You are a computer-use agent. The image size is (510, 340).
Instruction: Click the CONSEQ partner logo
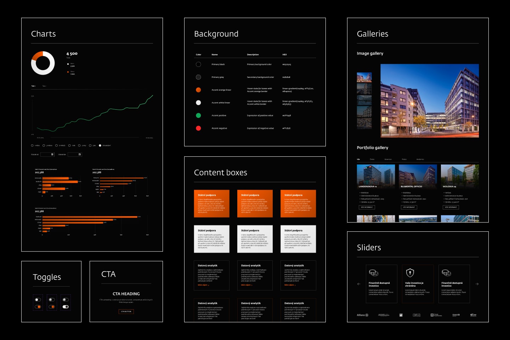pyautogui.click(x=416, y=315)
